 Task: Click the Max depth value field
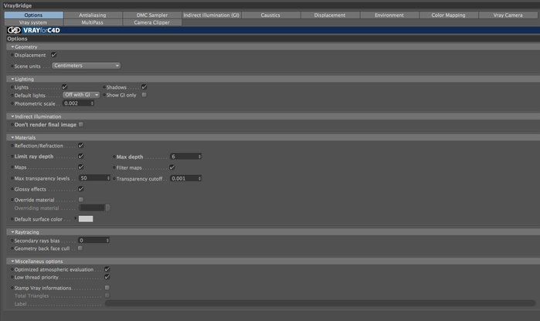point(184,157)
